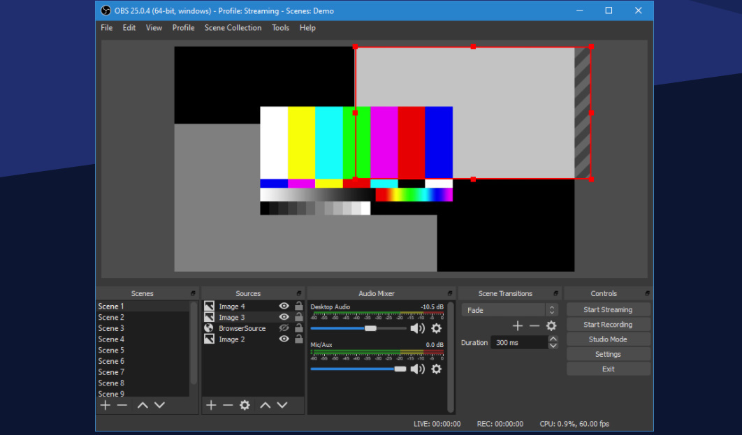Undock the Sources panel
The image size is (742, 435).
(x=298, y=294)
